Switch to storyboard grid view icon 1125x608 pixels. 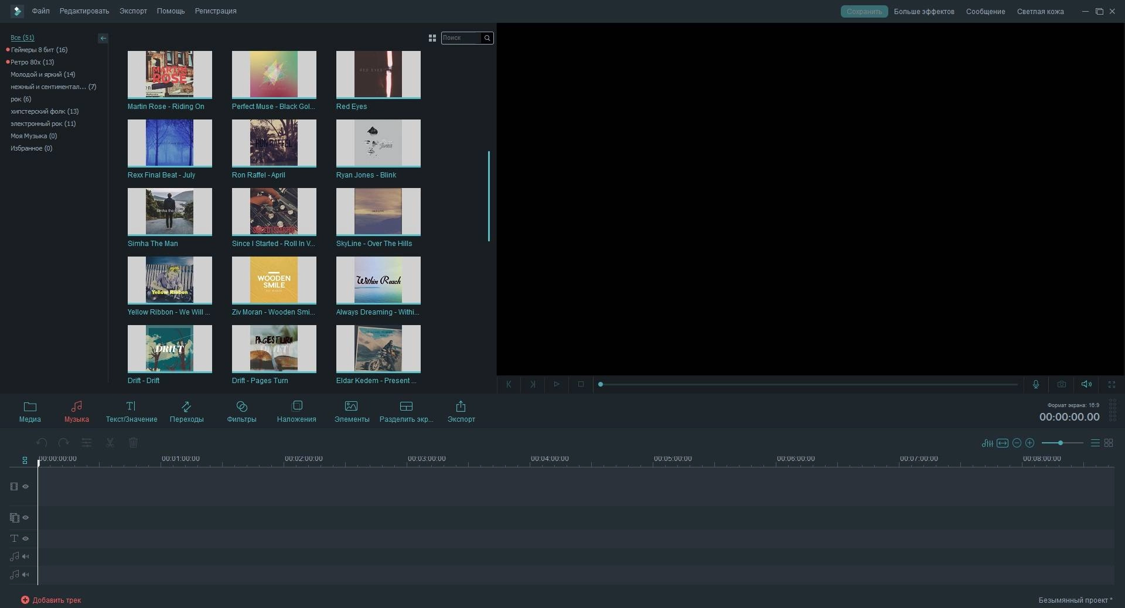tap(1109, 443)
